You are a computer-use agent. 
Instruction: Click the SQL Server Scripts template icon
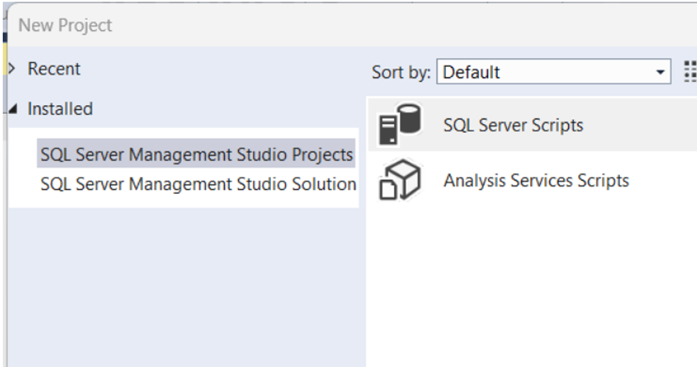[x=399, y=126]
